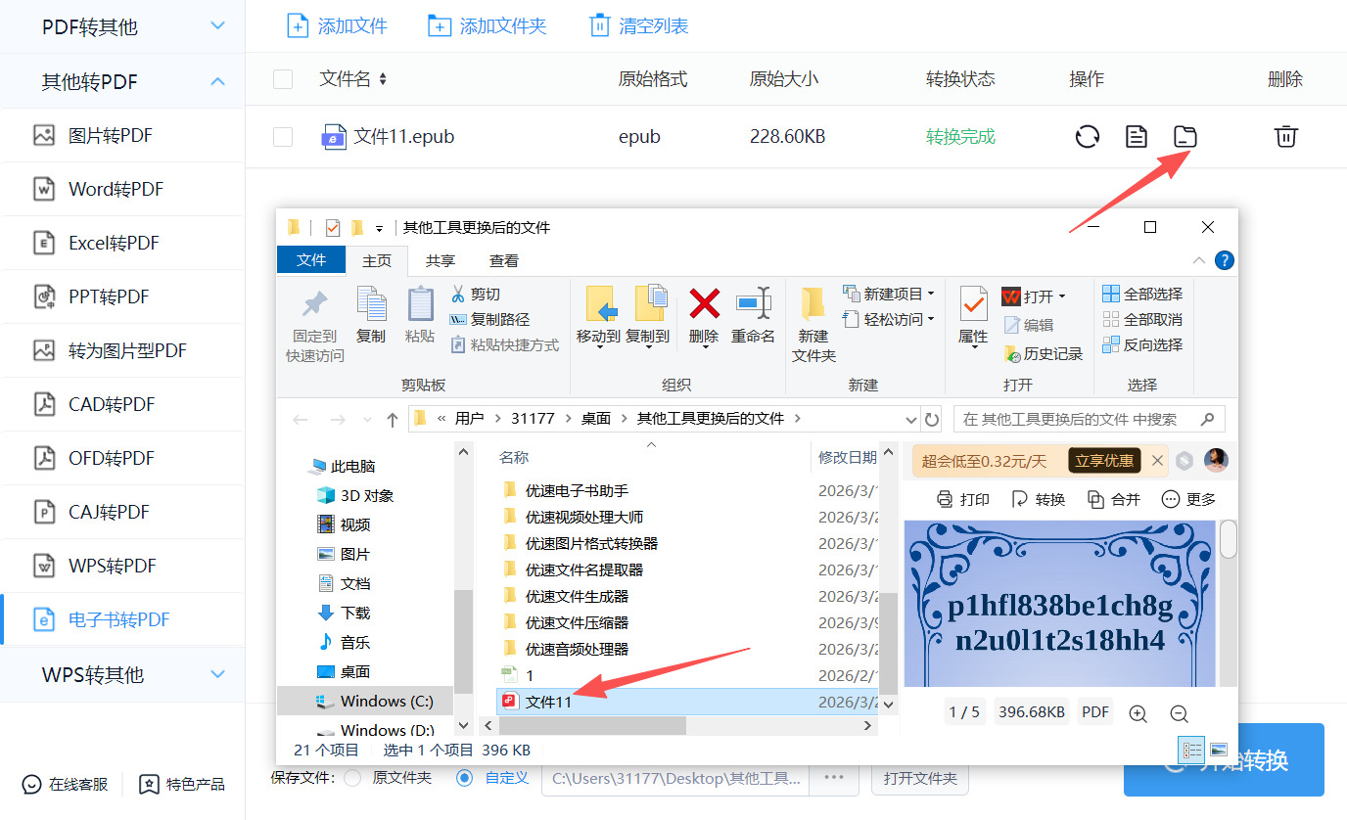The height and width of the screenshot is (820, 1347).
Task: Click the reconvert icon for 文件11.epub
Action: [x=1087, y=137]
